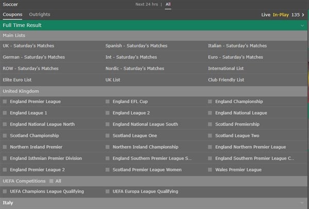
Task: Select Scotland League One text
Action: point(135,135)
